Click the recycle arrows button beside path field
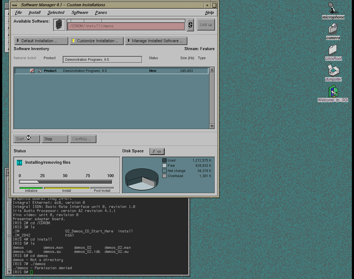Image resolution: width=354 pixels, height=279 pixels. click(190, 25)
